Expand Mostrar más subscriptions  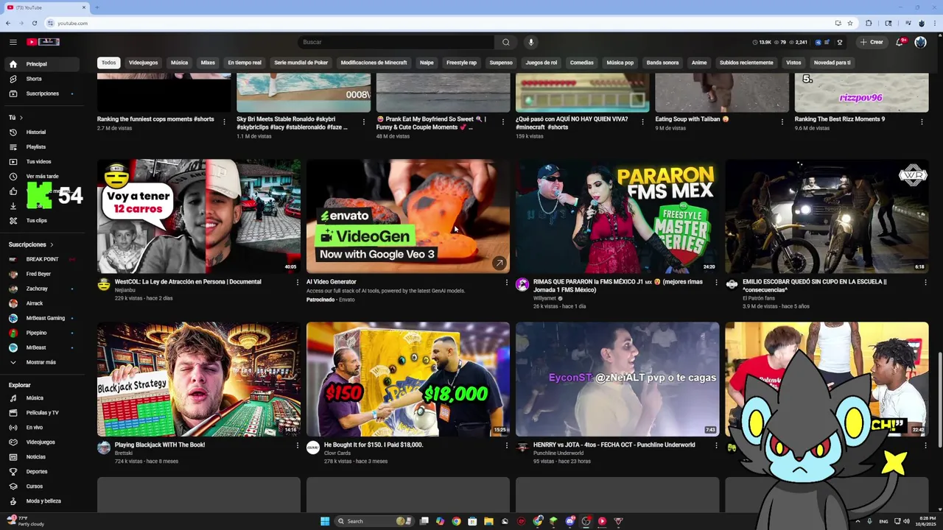click(41, 362)
